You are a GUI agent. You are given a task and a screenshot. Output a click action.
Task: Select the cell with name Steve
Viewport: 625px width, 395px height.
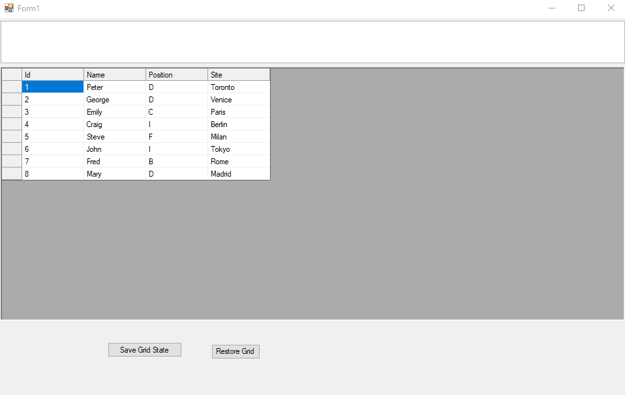(115, 136)
